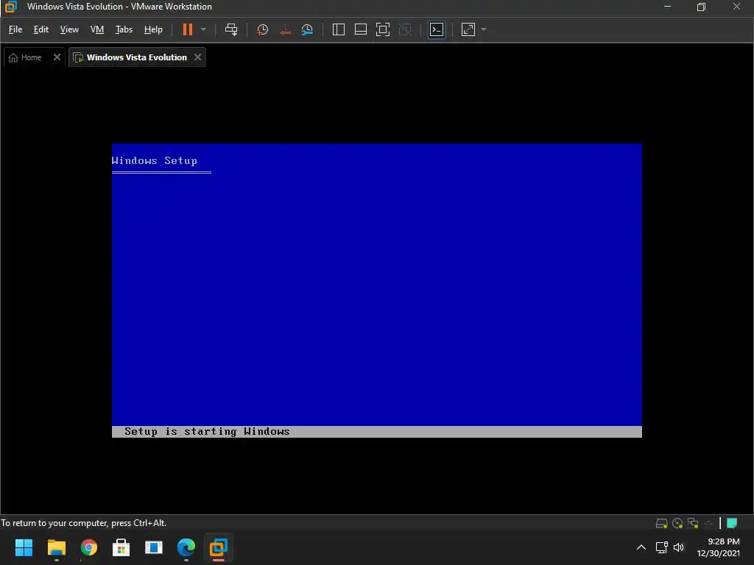Launch Microsoft Edge from the taskbar
This screenshot has height=565, width=754.
pyautogui.click(x=186, y=547)
